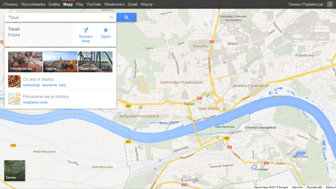This screenshot has height=189, width=336.
Task: Expand the Więcej menu
Action: (x=148, y=4)
